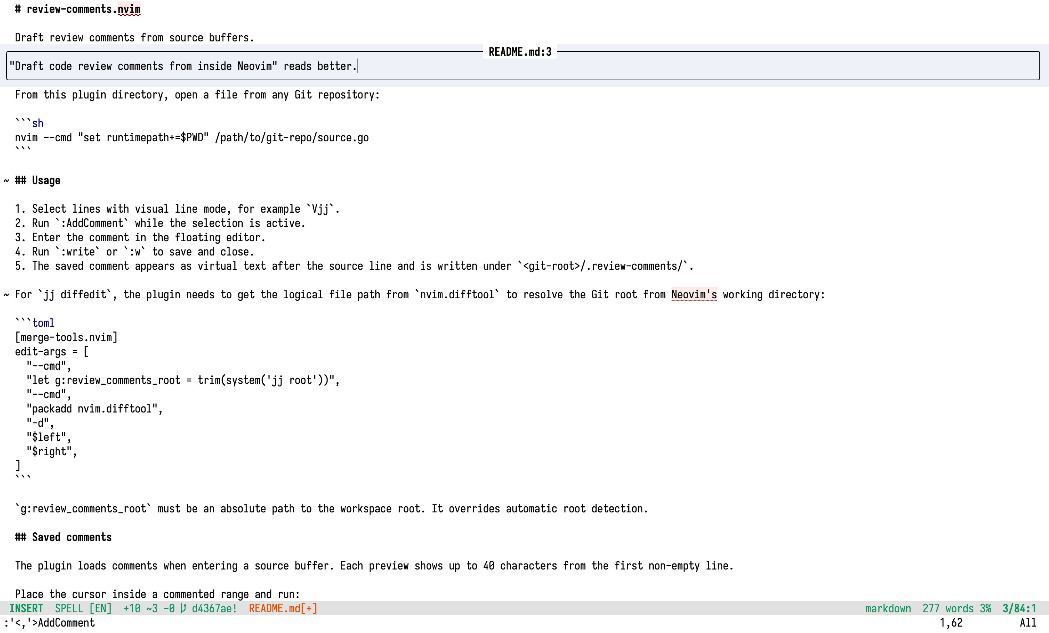The width and height of the screenshot is (1049, 633).
Task: Click the line 'Draft review comments from source buffers.'
Action: (134, 37)
